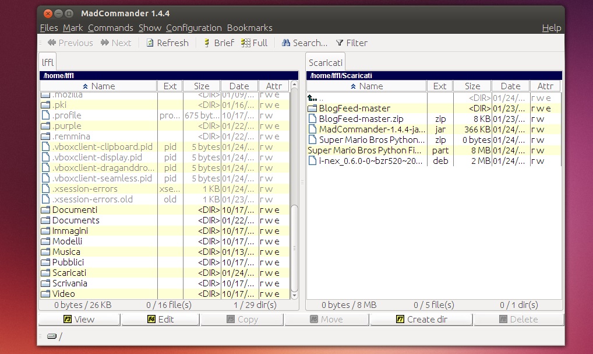Image resolution: width=593 pixels, height=354 pixels.
Task: Click the Documenti folder icon
Action: tap(45, 210)
